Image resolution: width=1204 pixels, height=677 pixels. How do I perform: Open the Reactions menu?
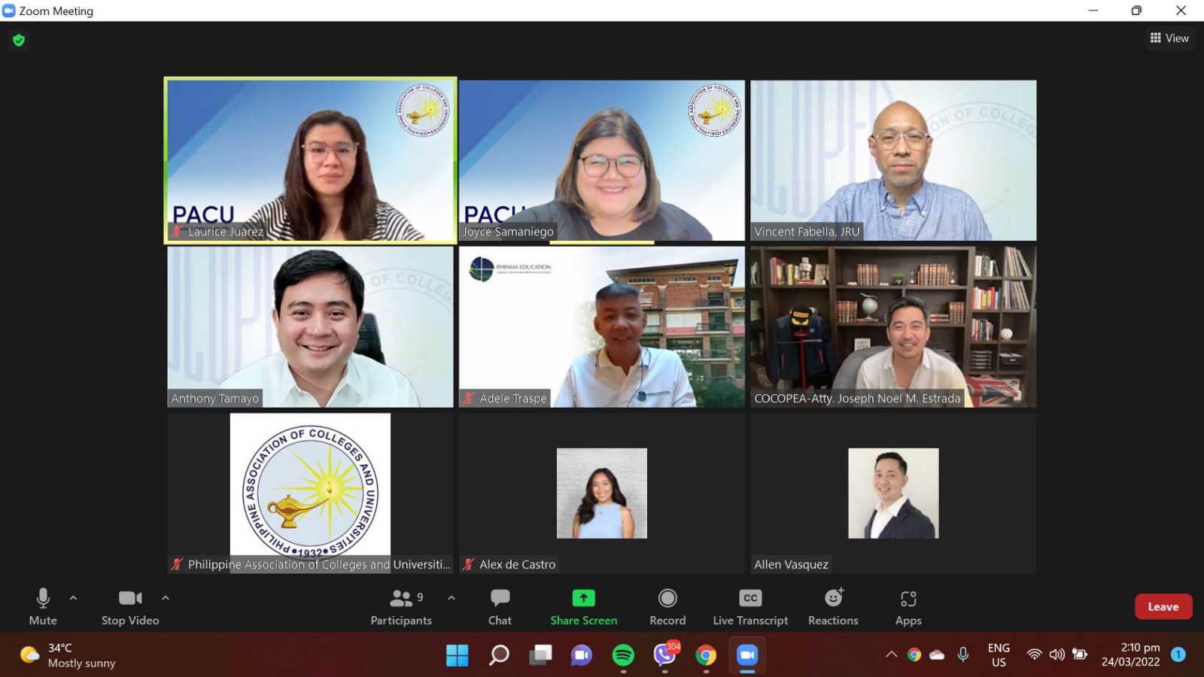coord(833,606)
